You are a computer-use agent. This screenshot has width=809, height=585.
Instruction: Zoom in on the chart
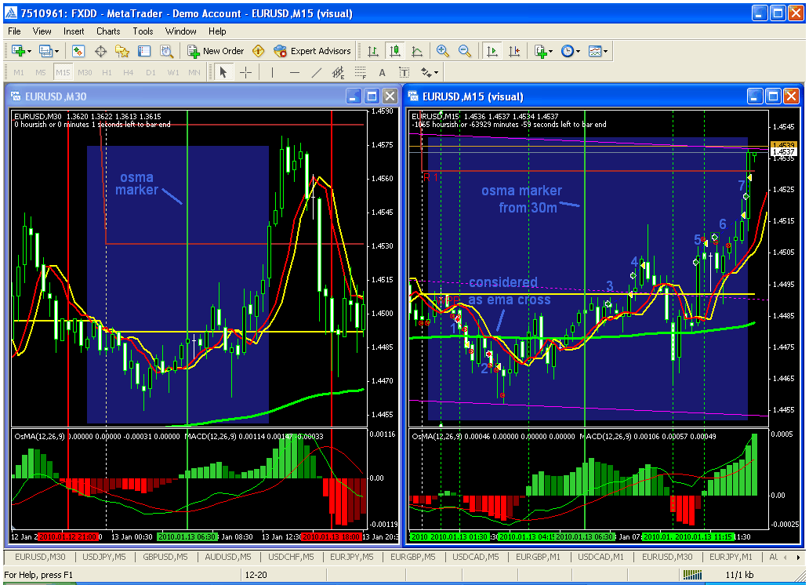pos(442,51)
